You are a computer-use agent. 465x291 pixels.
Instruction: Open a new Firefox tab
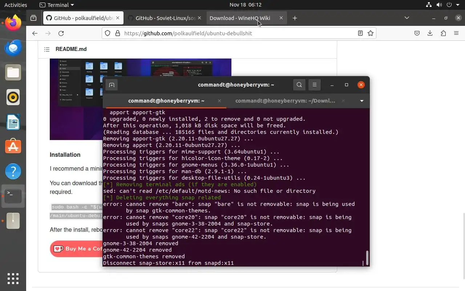point(295,18)
